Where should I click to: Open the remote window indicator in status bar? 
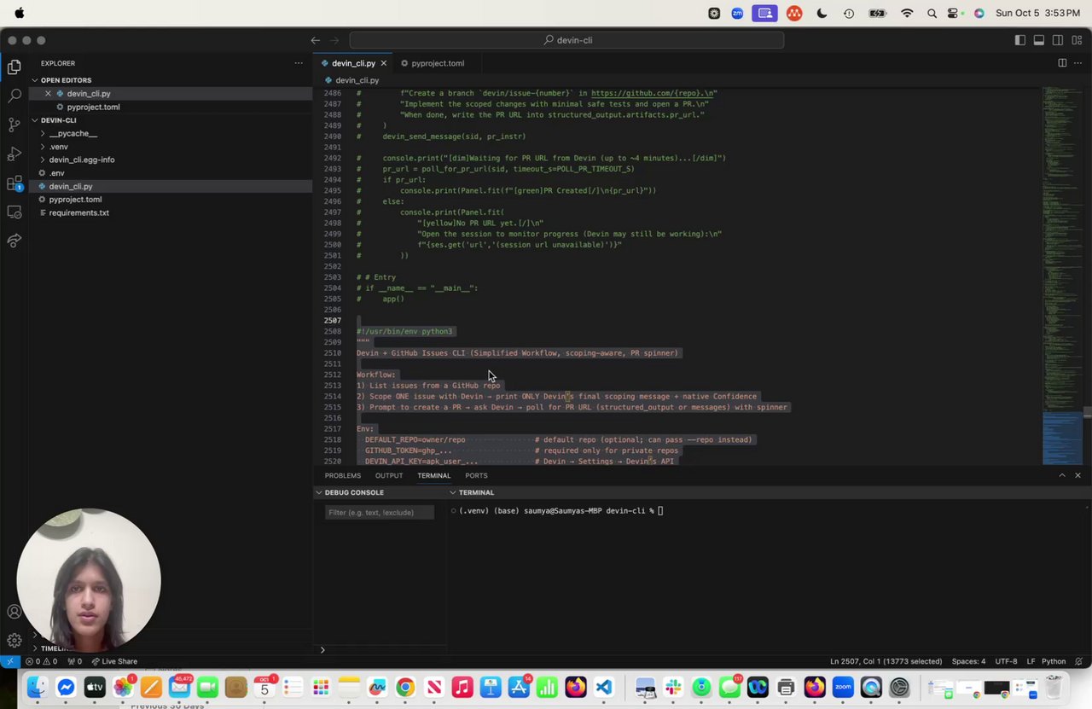(x=9, y=661)
